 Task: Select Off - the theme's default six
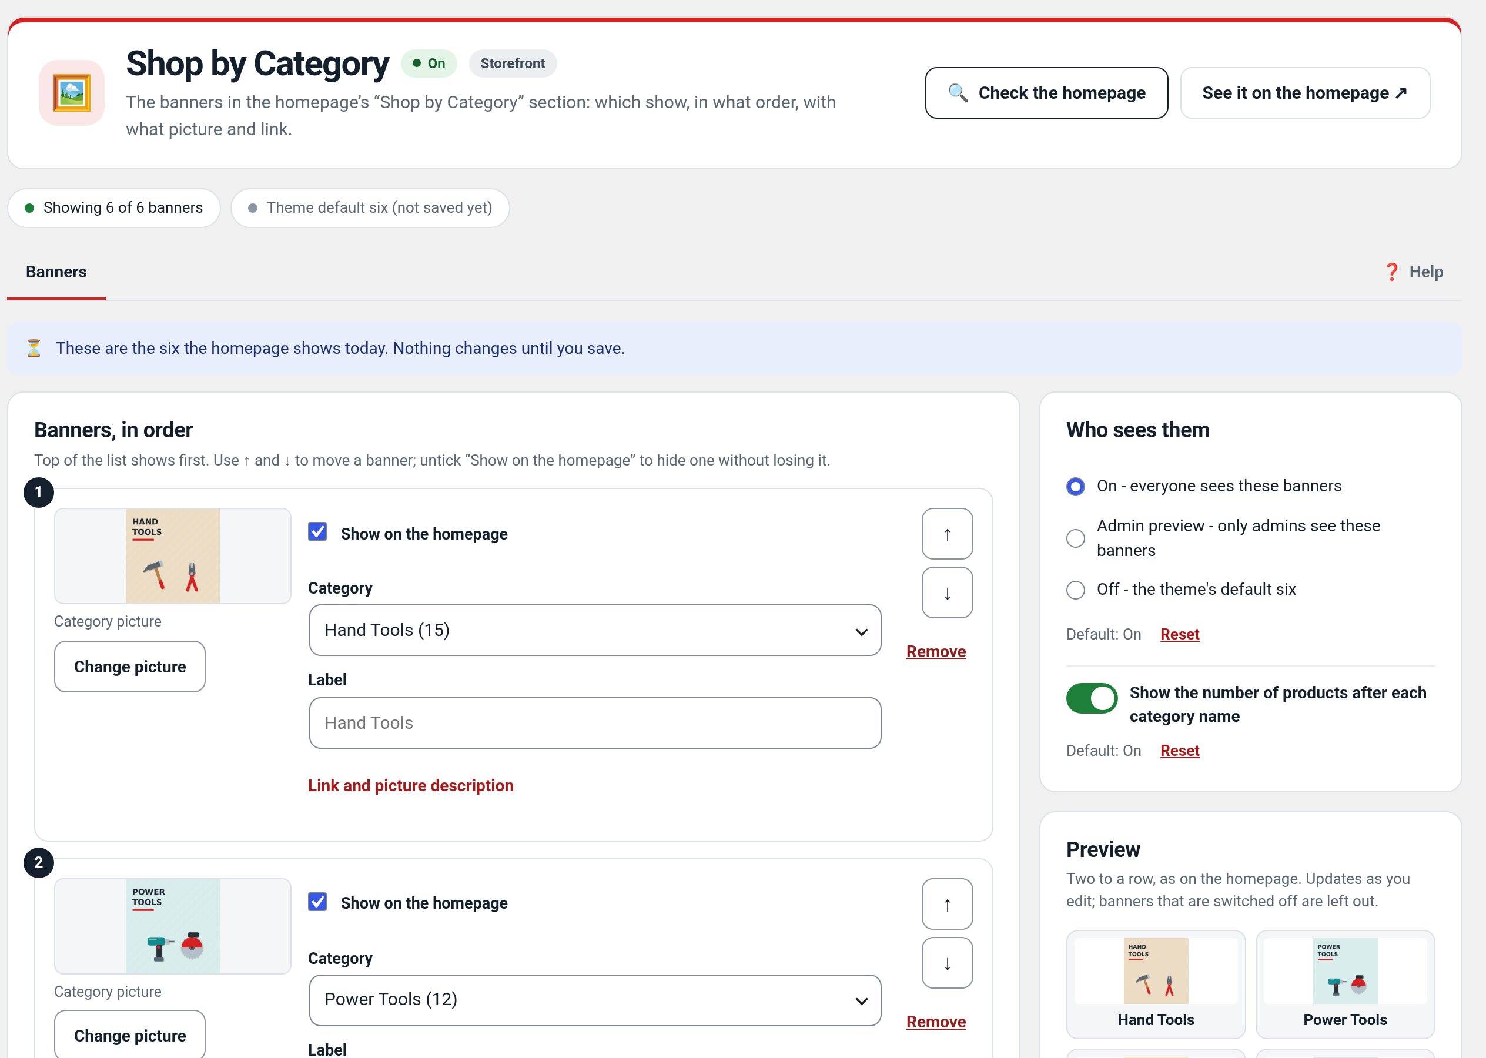pos(1076,590)
